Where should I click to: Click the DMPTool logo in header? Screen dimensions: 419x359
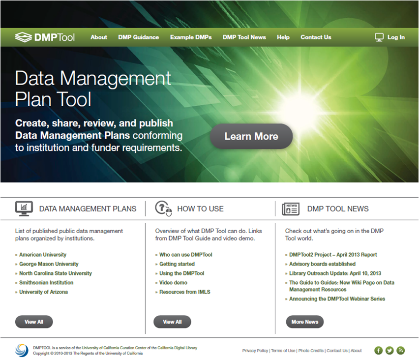coord(45,37)
